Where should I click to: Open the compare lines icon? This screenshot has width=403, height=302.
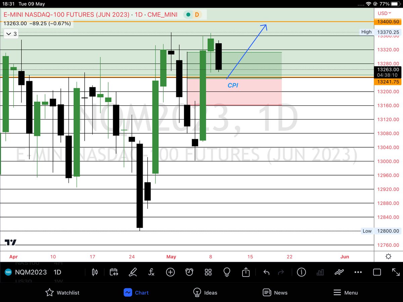coord(339,272)
